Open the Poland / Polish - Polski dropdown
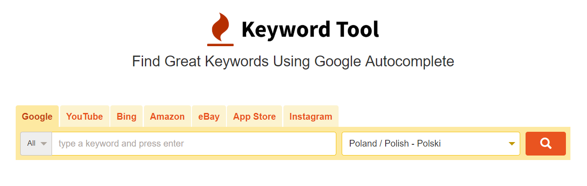This screenshot has height=186, width=587. [x=431, y=143]
